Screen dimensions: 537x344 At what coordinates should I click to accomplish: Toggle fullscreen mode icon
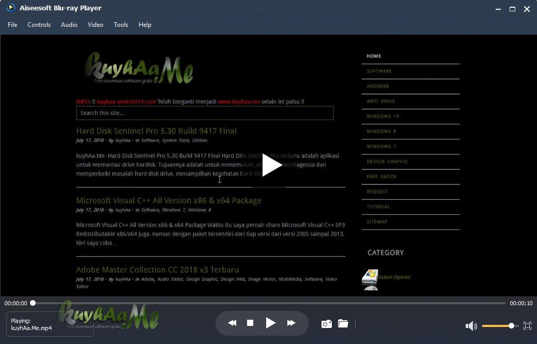click(527, 325)
